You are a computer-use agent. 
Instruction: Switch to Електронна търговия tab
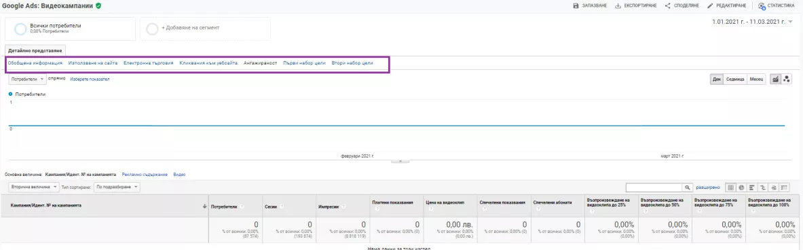click(x=149, y=63)
